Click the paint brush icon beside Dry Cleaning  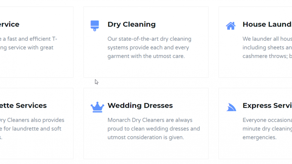click(95, 26)
